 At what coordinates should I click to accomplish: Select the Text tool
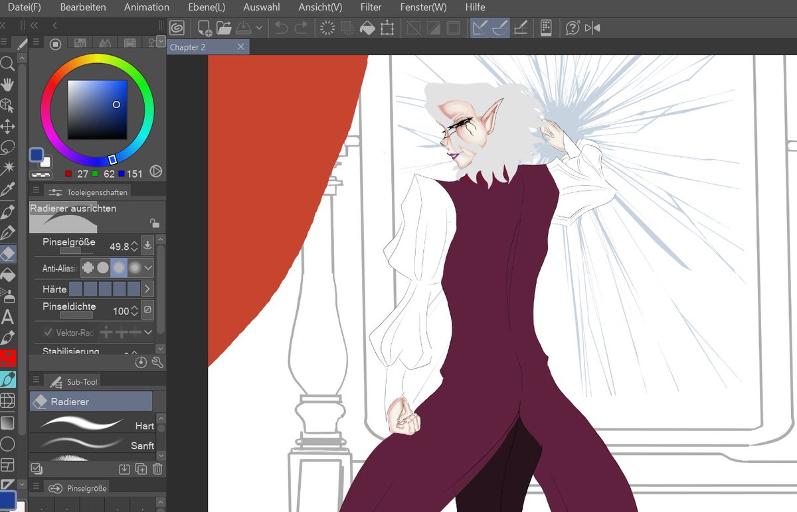coord(7,316)
